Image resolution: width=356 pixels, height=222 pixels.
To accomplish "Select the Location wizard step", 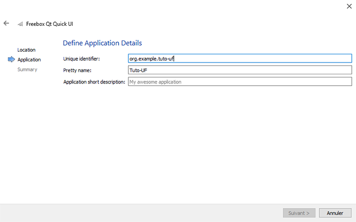I will pyautogui.click(x=26, y=50).
